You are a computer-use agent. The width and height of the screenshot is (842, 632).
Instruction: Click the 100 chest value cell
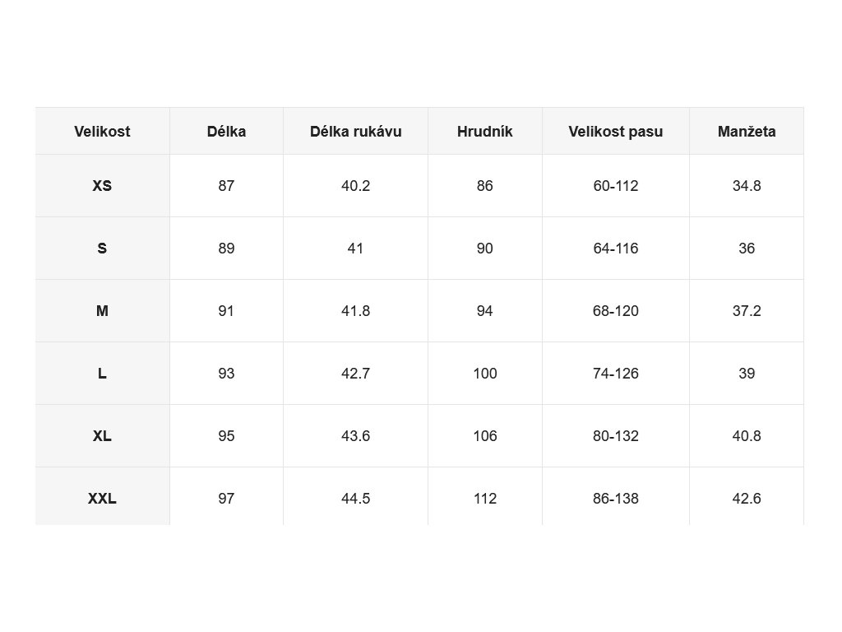pos(485,374)
